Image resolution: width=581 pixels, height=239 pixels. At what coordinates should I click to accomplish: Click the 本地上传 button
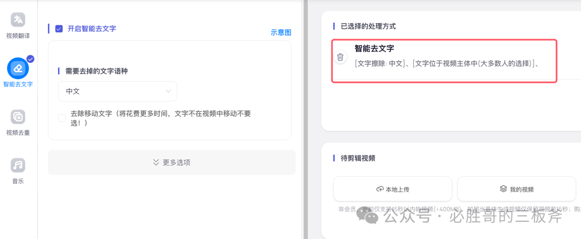392,189
